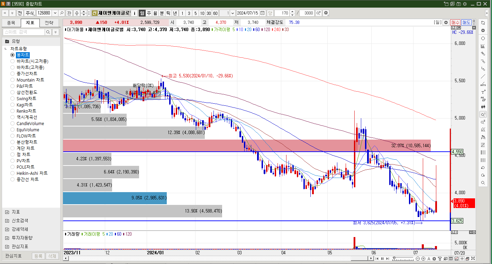Click the 'A' auto-scale icon at bottom

(x=429, y=258)
